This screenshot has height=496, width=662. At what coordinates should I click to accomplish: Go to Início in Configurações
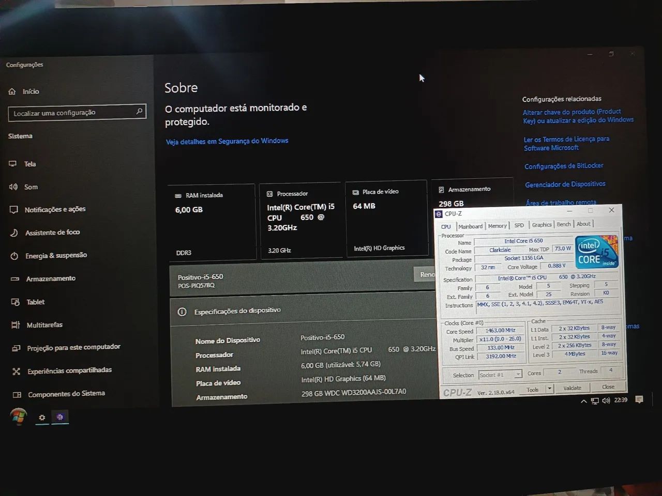(24, 91)
